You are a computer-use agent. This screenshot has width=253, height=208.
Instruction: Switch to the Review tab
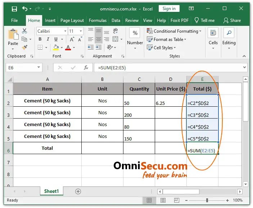pyautogui.click(x=132, y=20)
